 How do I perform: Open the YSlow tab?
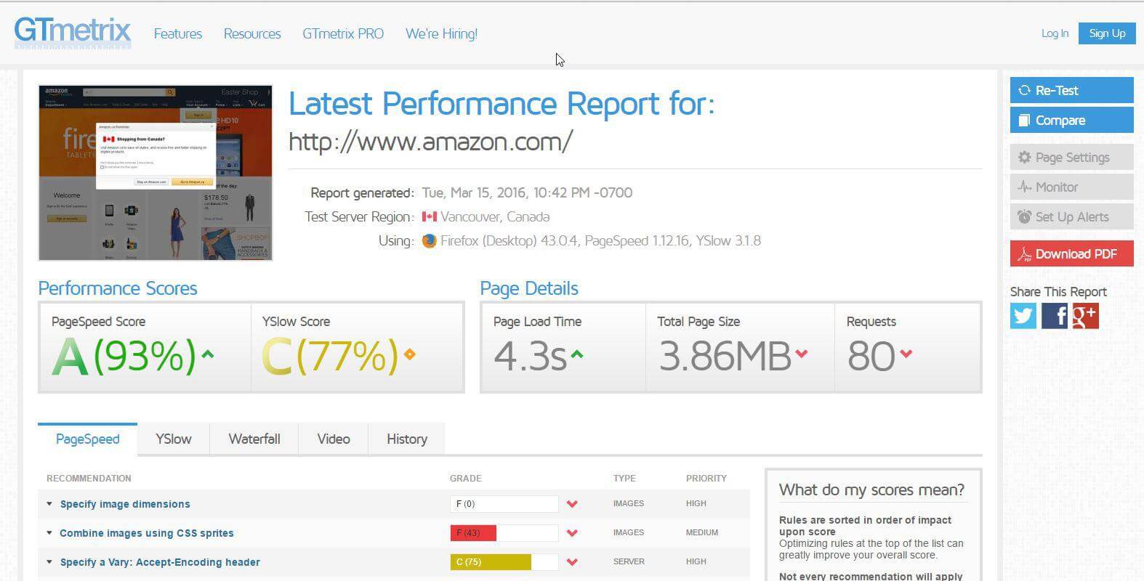[x=174, y=439]
